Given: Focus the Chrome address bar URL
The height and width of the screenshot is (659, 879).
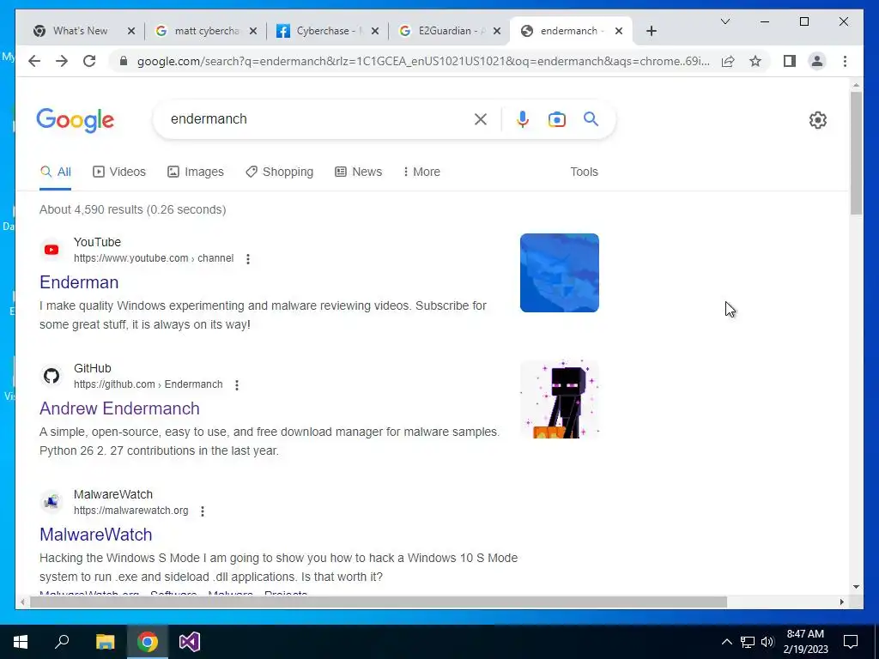Looking at the screenshot, I should (423, 61).
